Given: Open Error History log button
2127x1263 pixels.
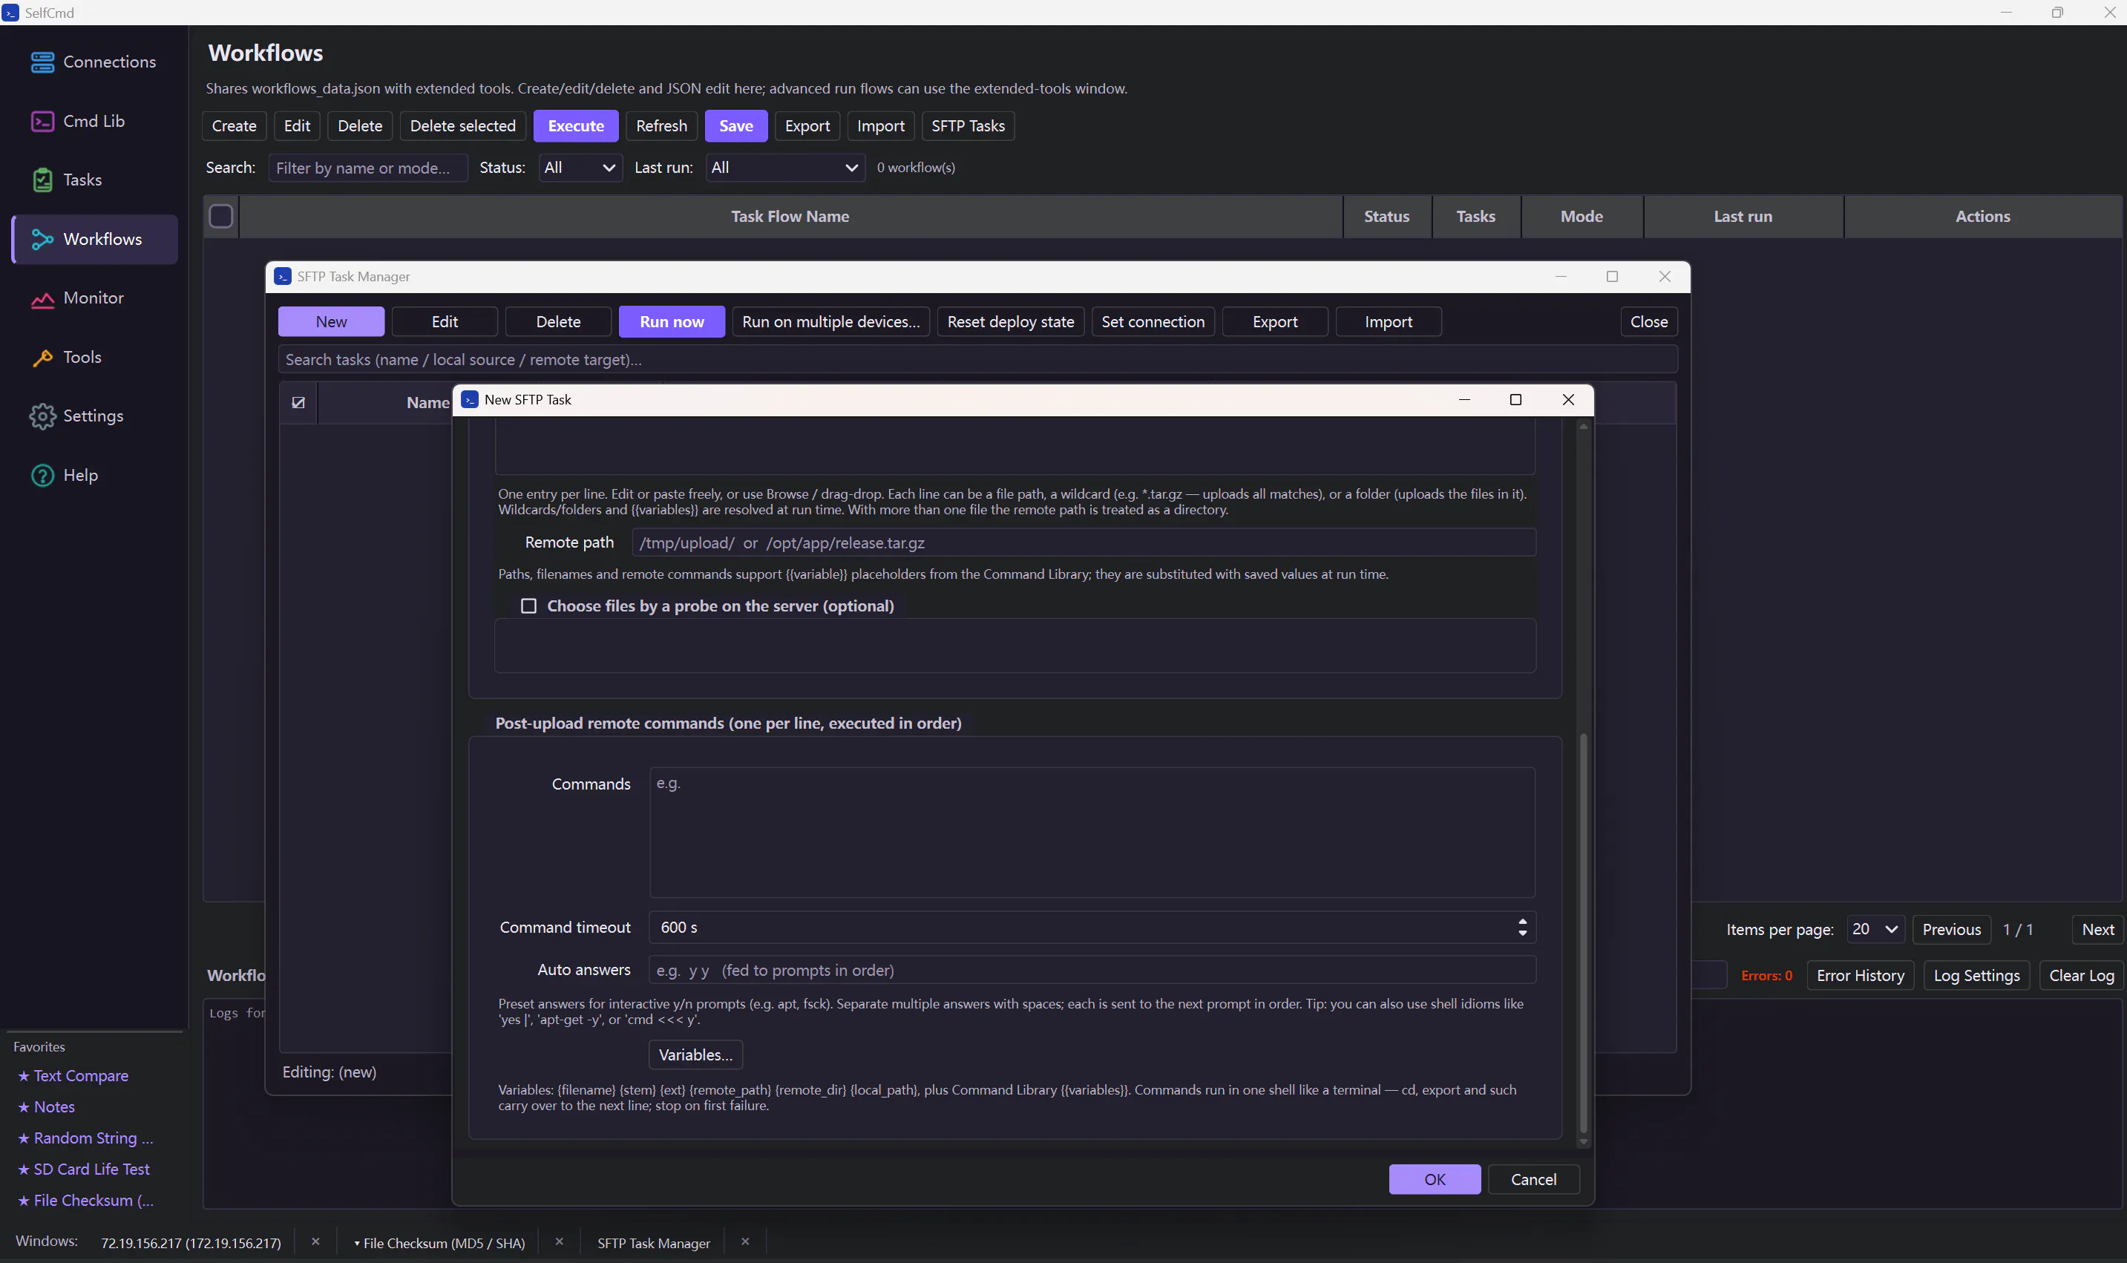Looking at the screenshot, I should pyautogui.click(x=1860, y=975).
